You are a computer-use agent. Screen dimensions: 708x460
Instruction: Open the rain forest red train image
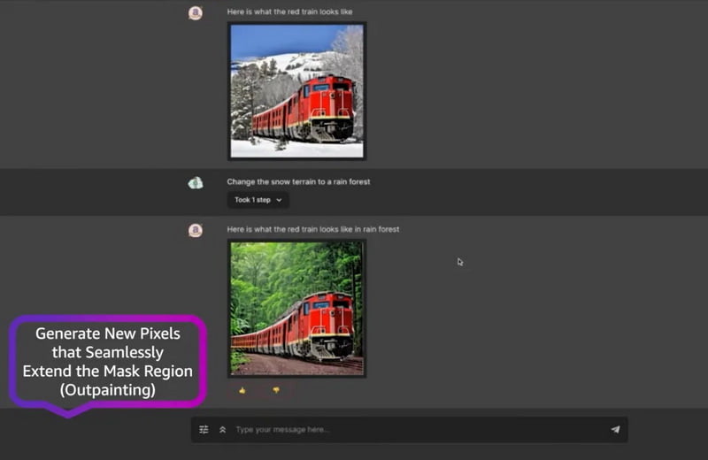point(296,308)
